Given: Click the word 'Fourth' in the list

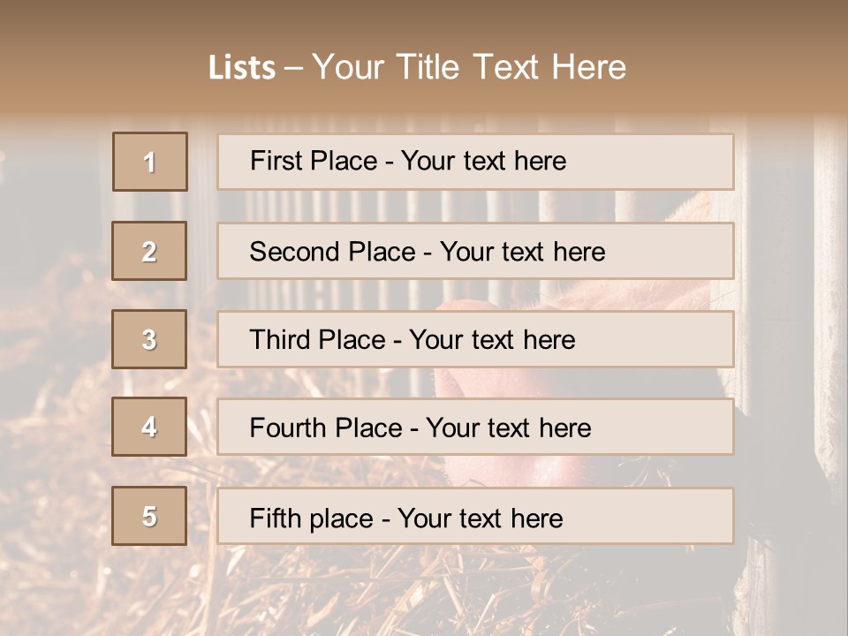Looking at the screenshot, I should tap(288, 428).
